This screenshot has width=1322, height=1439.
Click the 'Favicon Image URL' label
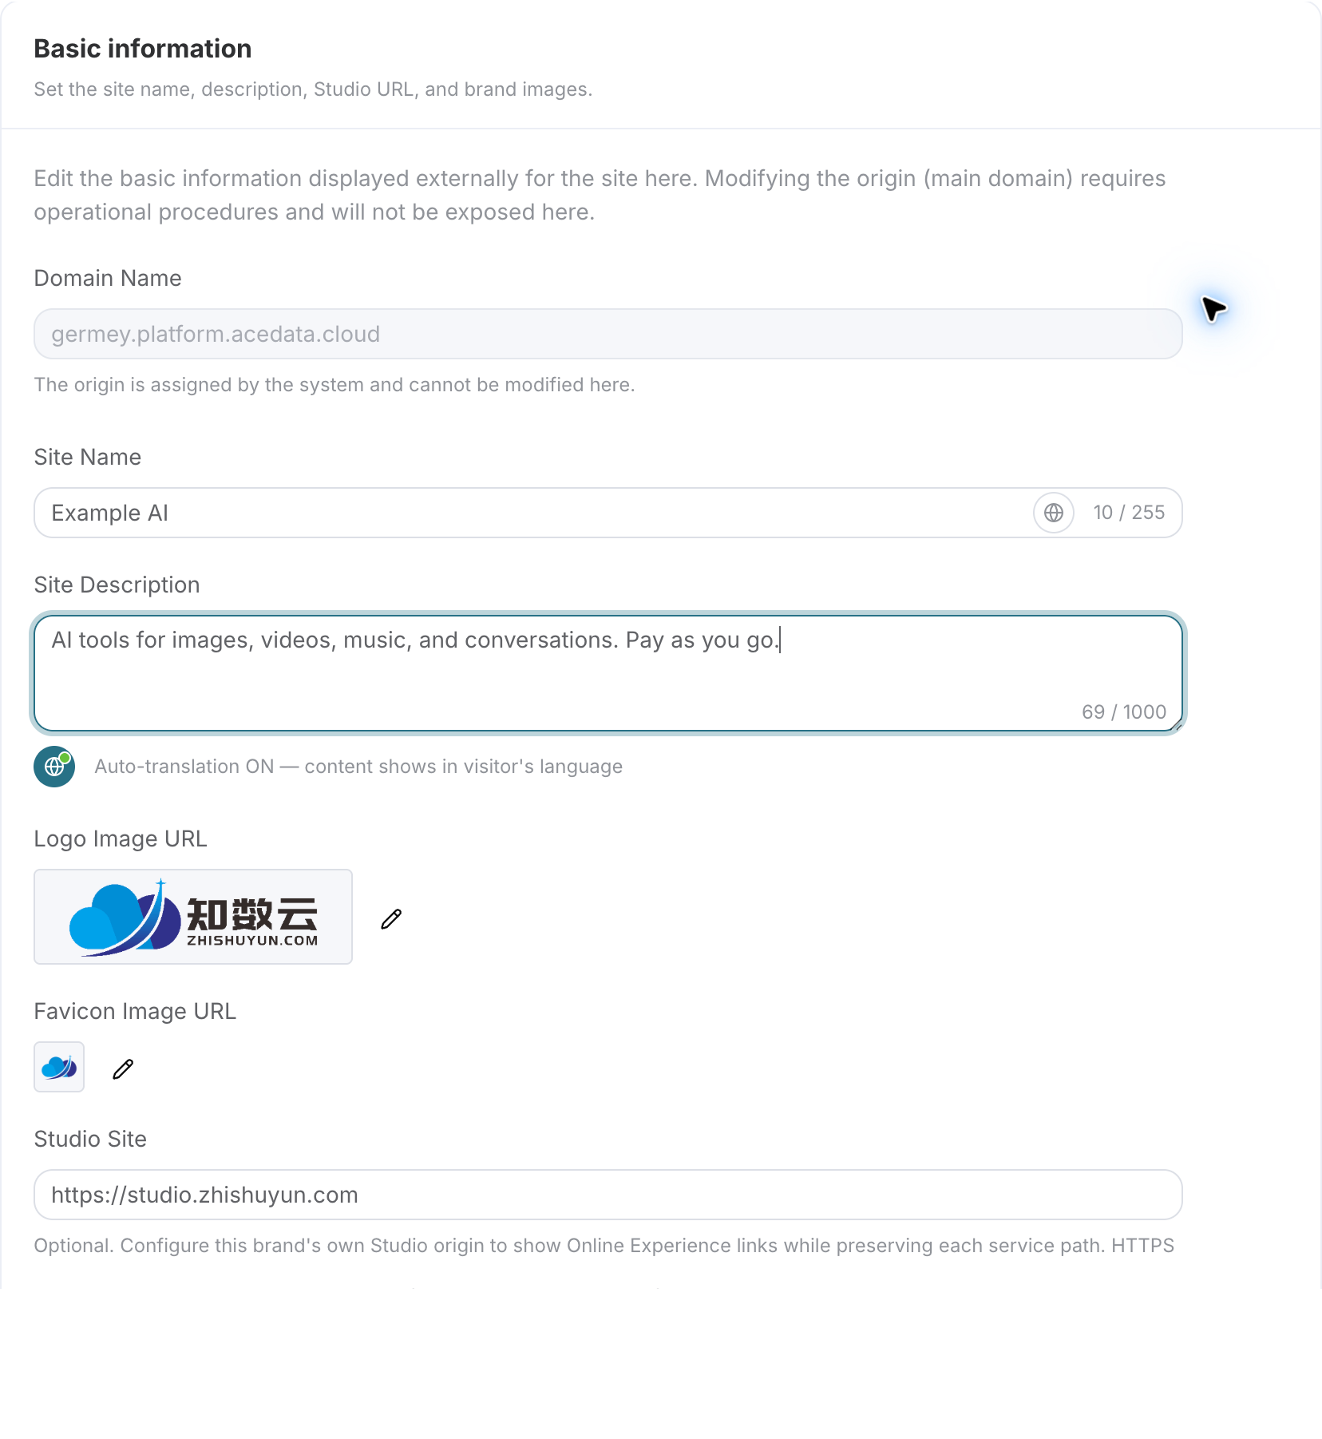[x=135, y=1011]
